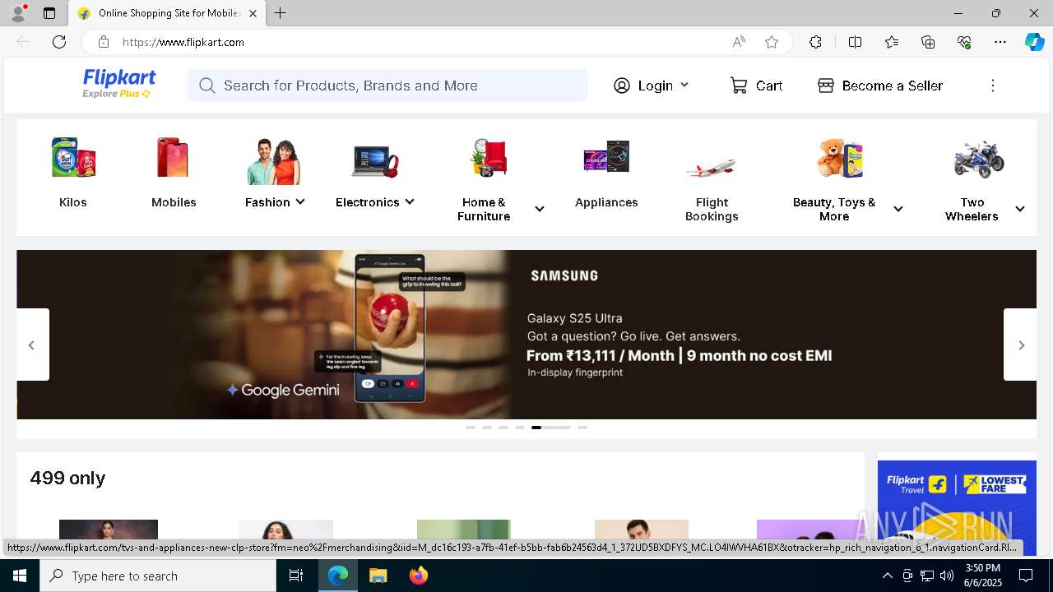Open the Cart icon

click(x=739, y=86)
